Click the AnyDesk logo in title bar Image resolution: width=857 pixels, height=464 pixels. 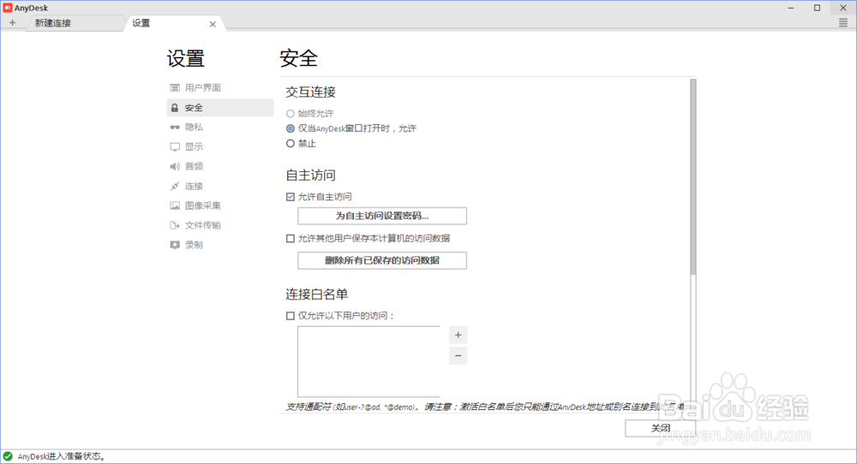pos(8,8)
